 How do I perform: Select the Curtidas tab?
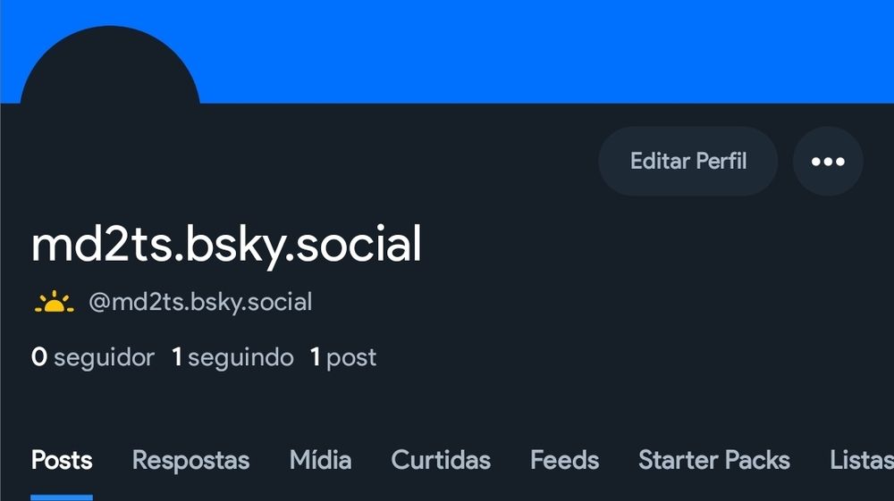pyautogui.click(x=441, y=460)
